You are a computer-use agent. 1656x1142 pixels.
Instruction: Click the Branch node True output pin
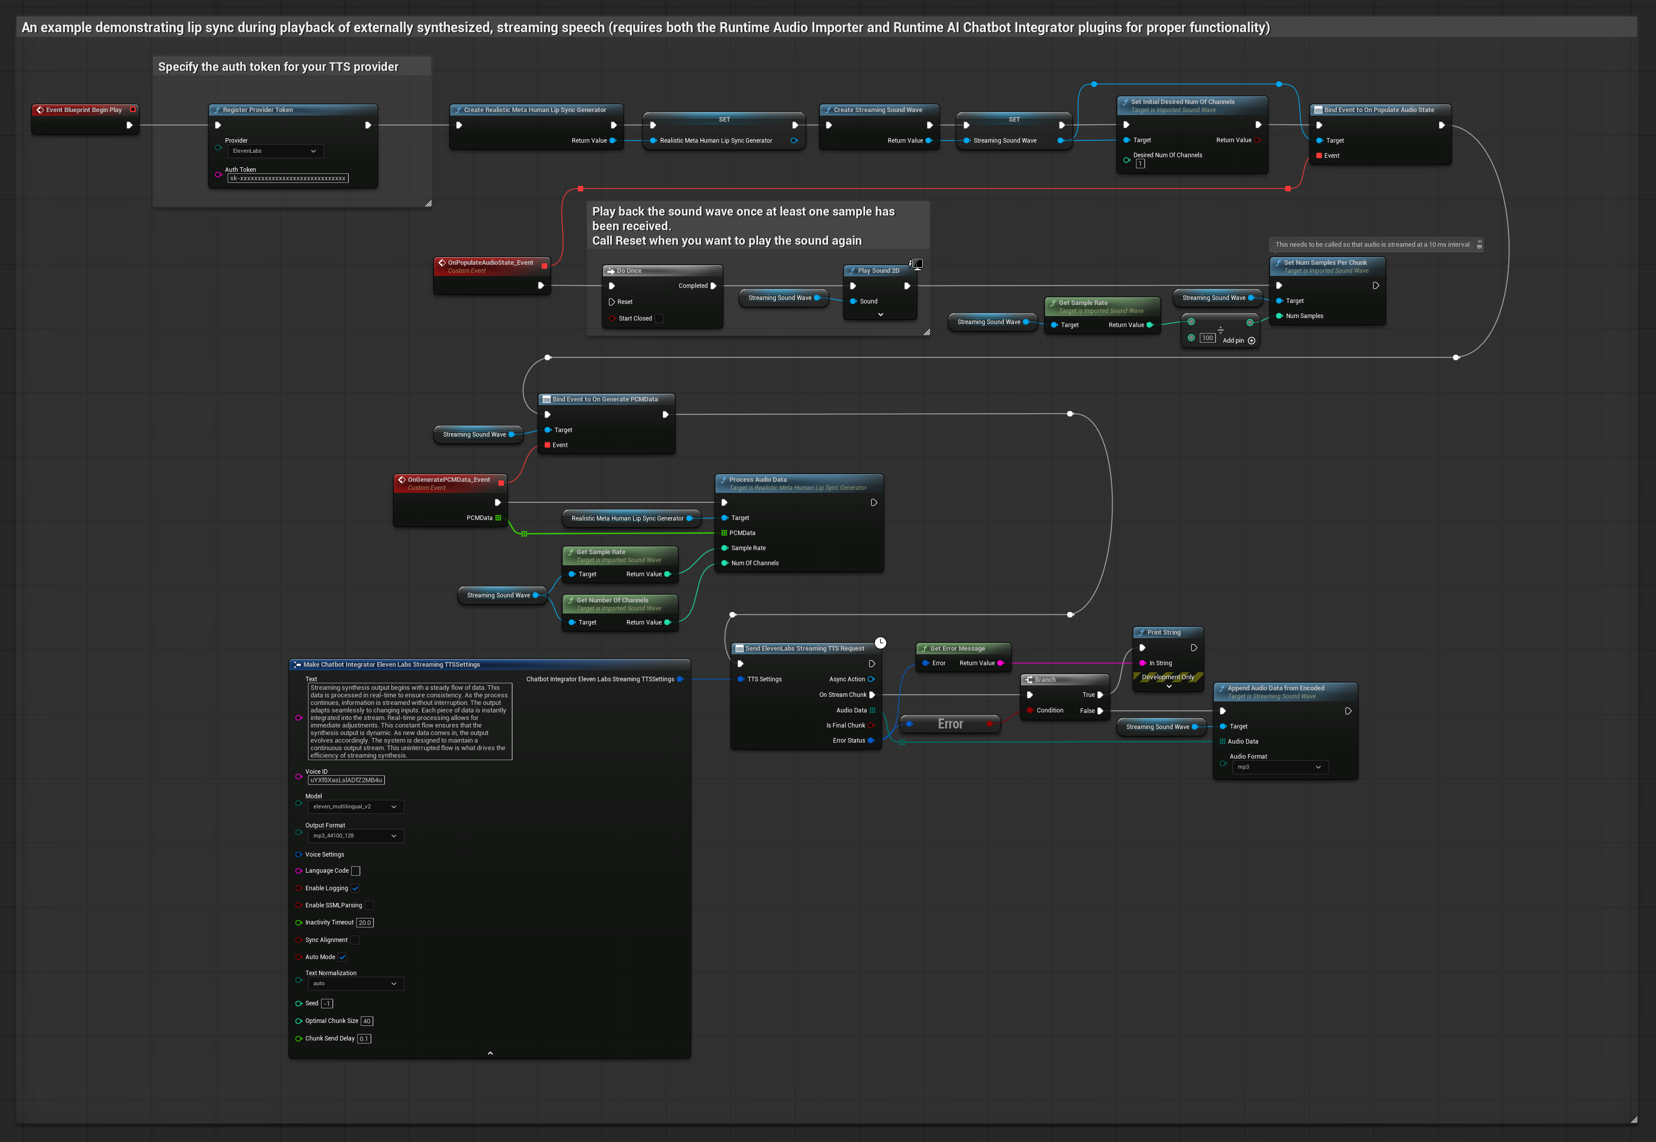pyautogui.click(x=1100, y=695)
